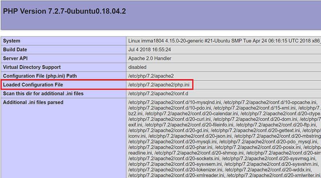Select the Build Date label
The image size is (321, 178).
click(15, 50)
